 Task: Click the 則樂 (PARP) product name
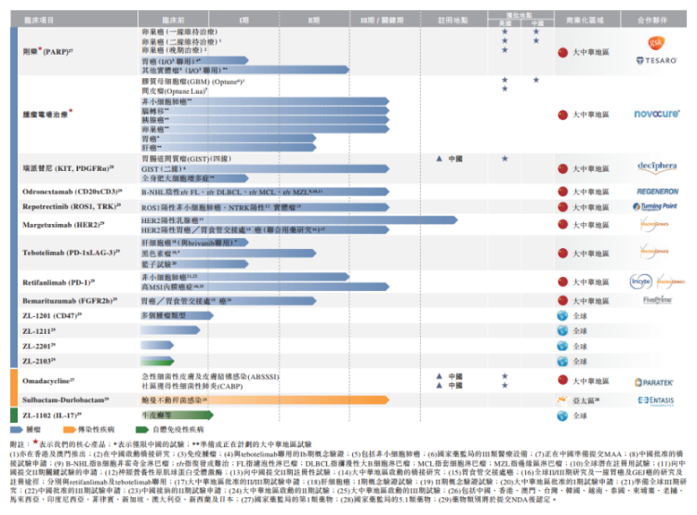click(x=48, y=51)
